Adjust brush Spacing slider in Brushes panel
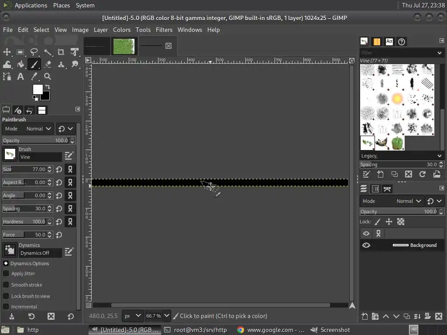Screen dimensions: 447x335 tap(402, 164)
